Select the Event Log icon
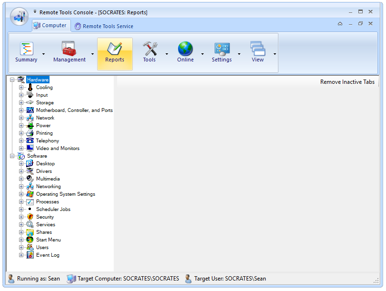Image resolution: width=386 pixels, height=291 pixels. tap(30, 255)
